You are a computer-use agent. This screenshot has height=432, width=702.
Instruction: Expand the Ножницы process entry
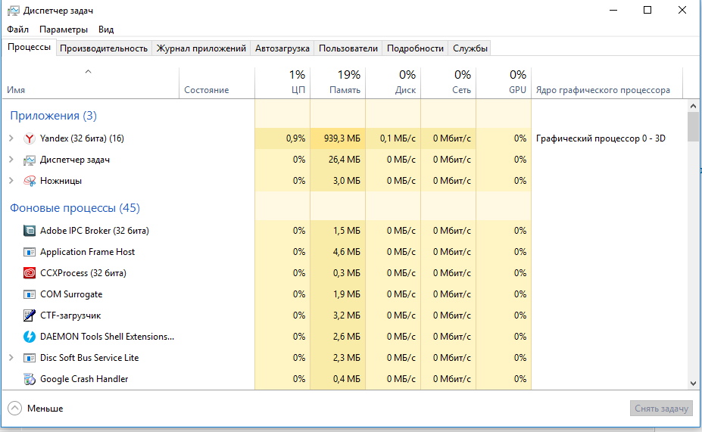point(11,181)
